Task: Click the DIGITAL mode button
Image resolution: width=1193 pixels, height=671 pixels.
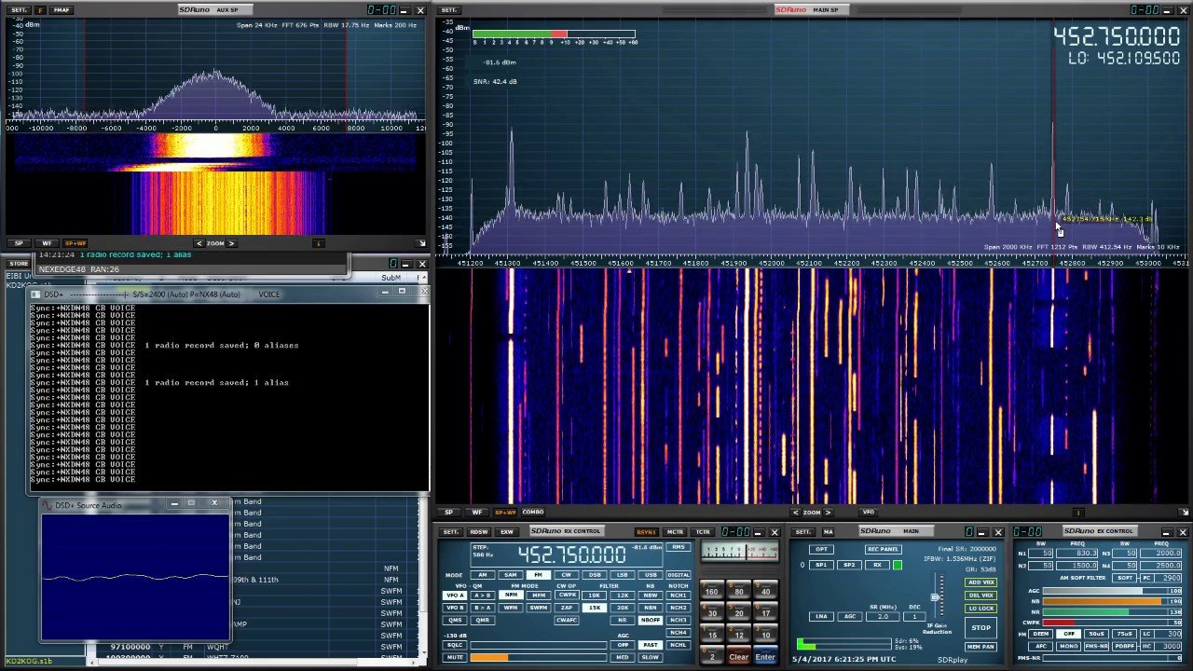Action: point(679,575)
